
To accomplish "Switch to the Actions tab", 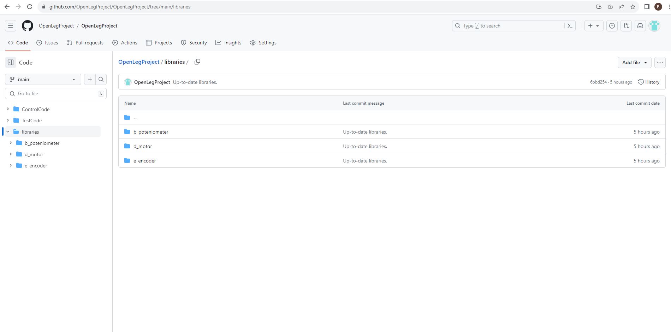I will [x=125, y=43].
